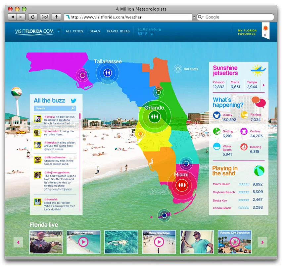Click the @bensshh user avatar

38,202
